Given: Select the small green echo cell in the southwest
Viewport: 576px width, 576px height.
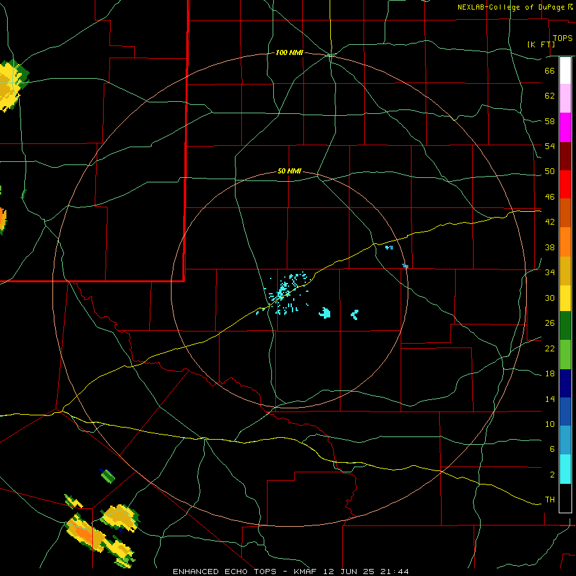Looking at the screenshot, I should tap(108, 476).
